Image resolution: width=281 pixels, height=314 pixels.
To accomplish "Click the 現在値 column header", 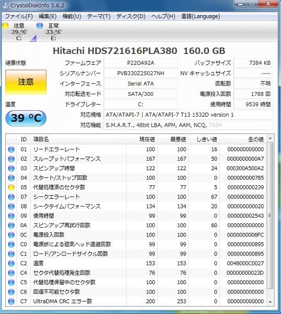I will point(142,139).
